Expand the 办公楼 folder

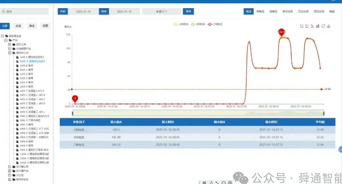pyautogui.click(x=10, y=175)
